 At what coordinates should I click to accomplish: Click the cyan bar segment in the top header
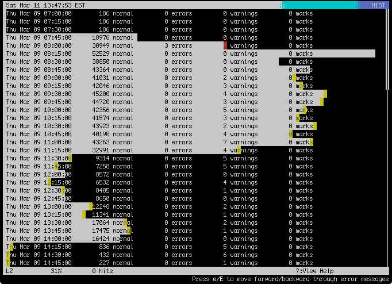tap(319, 5)
